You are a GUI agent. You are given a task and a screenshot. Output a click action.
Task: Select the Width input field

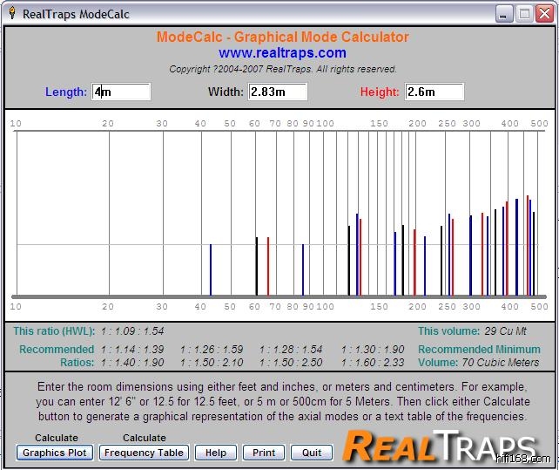click(x=278, y=92)
